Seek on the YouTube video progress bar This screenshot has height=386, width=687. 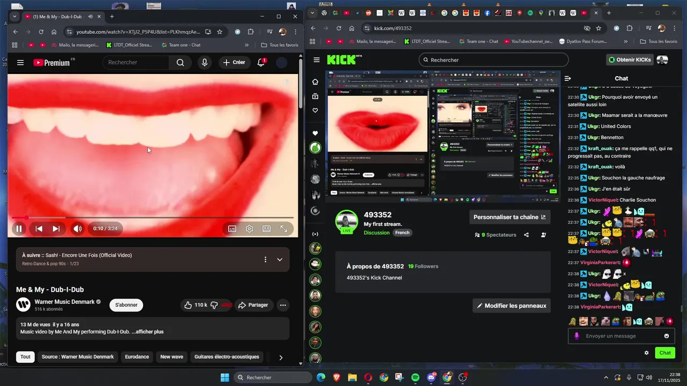(x=153, y=218)
